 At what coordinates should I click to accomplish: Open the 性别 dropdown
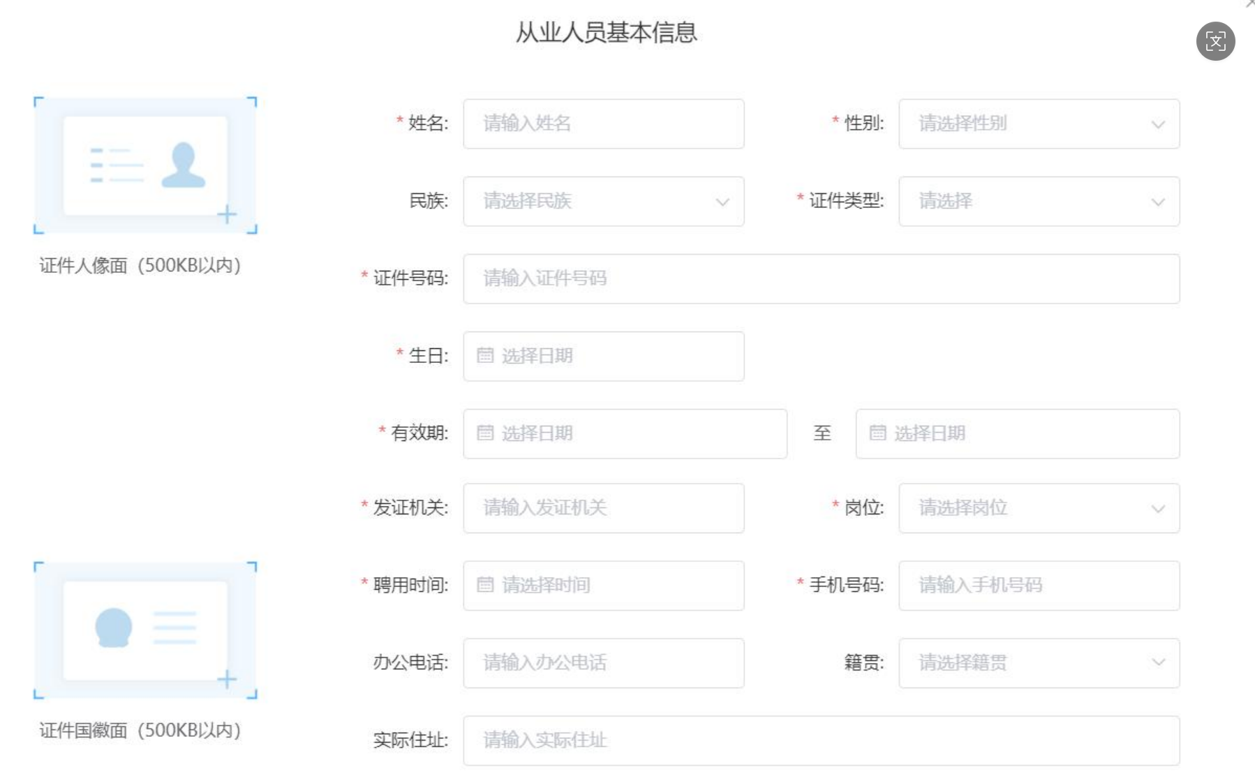pos(1039,124)
